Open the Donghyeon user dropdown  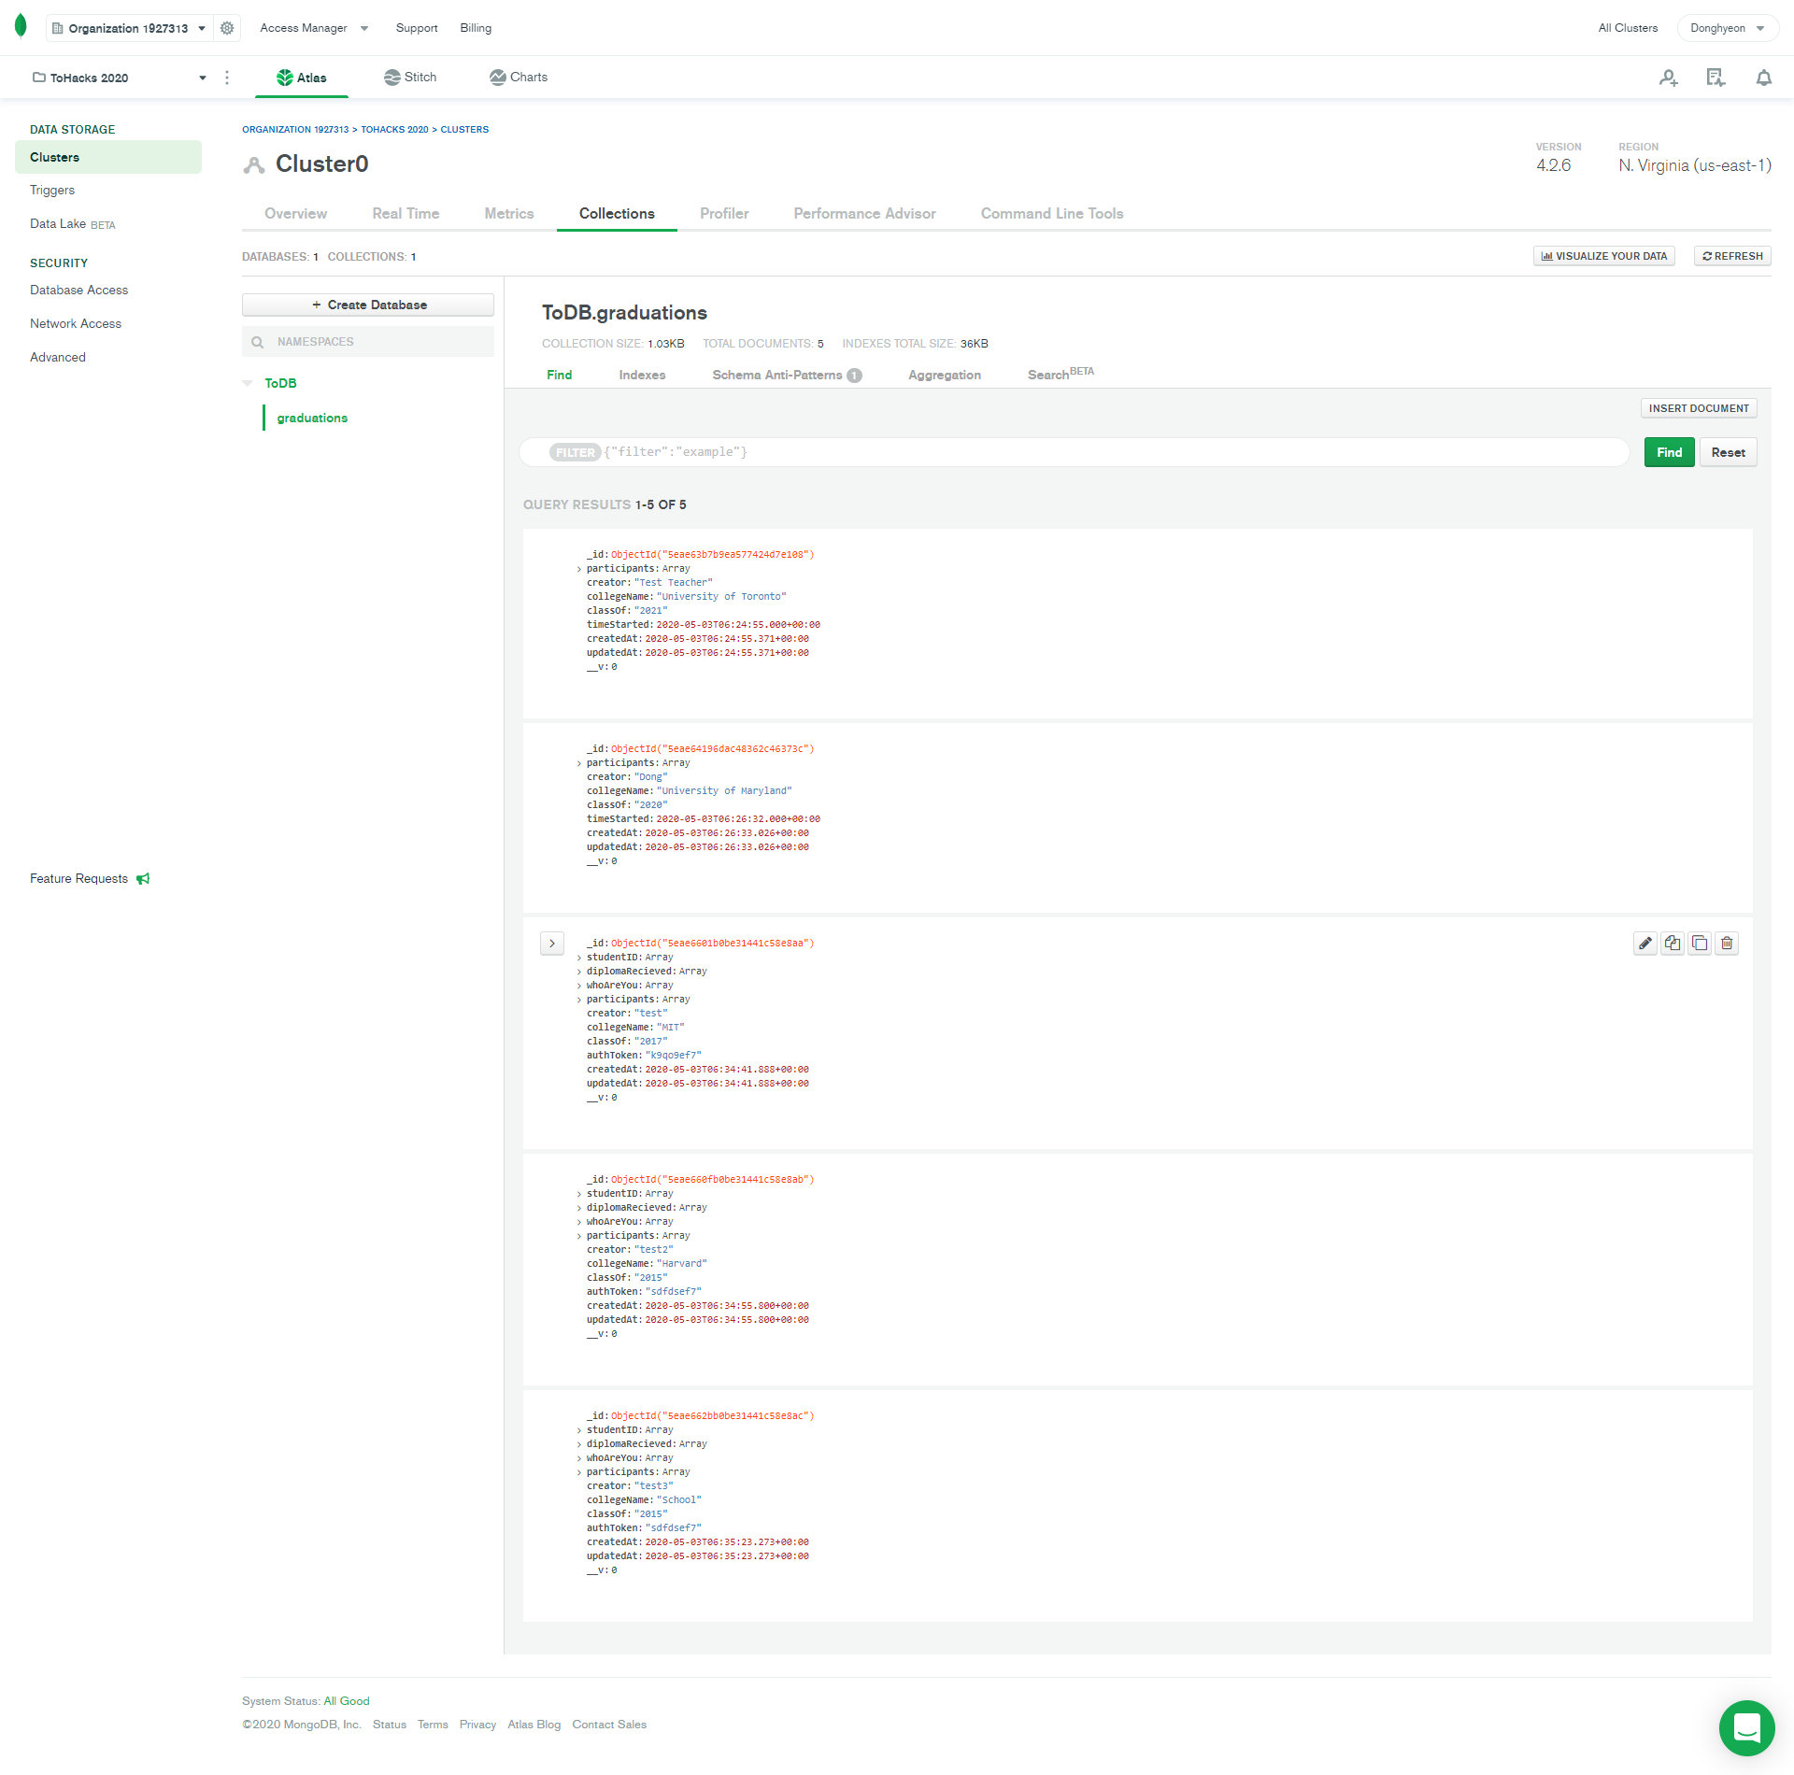[x=1727, y=28]
